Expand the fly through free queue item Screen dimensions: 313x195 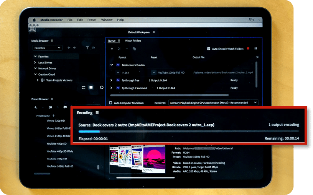(111, 80)
